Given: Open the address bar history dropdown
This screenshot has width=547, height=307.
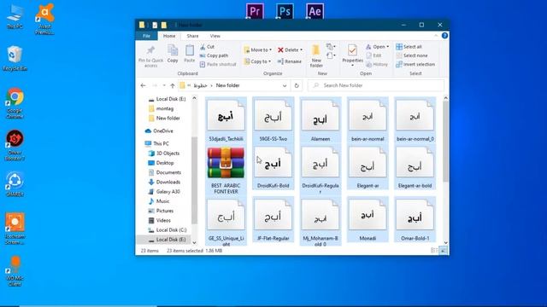Looking at the screenshot, I should click(285, 85).
